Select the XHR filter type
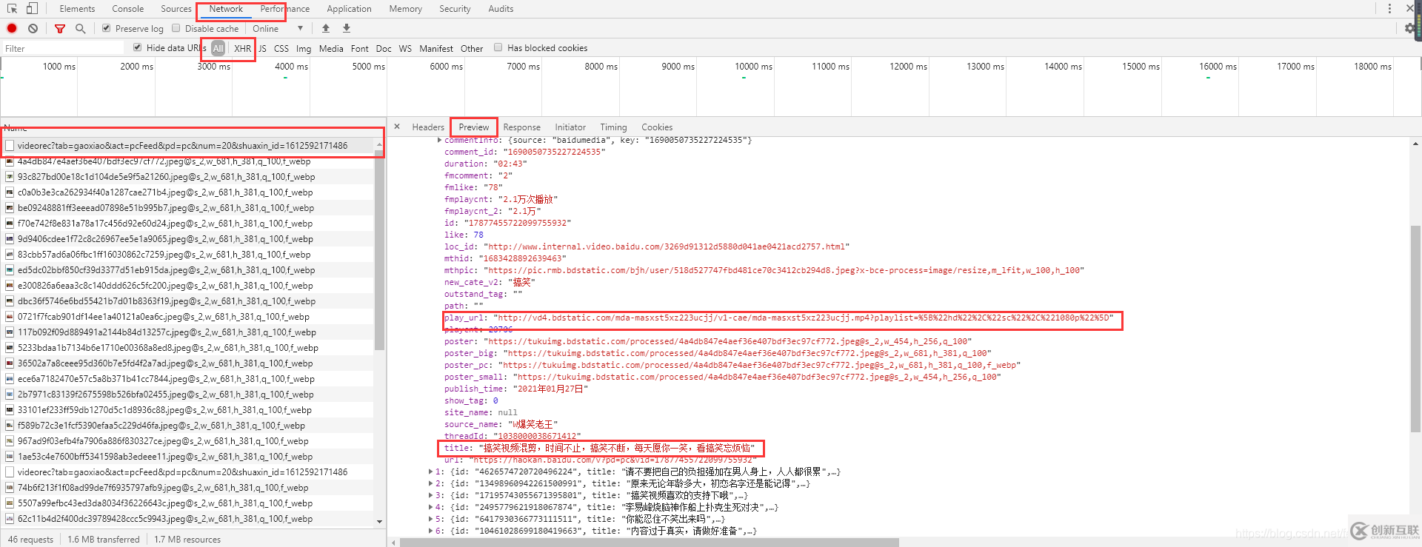This screenshot has height=547, width=1422. pyautogui.click(x=242, y=48)
